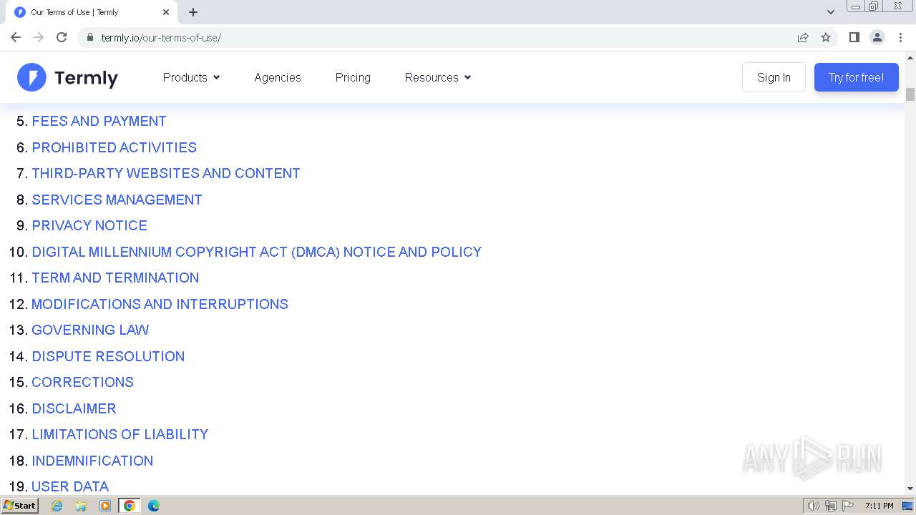Expand the Resources dropdown menu
This screenshot has height=515, width=916.
(438, 77)
